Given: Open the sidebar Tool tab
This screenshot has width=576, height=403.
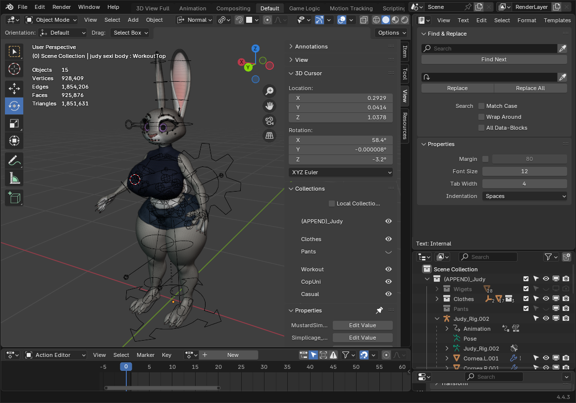Looking at the screenshot, I should (x=405, y=73).
